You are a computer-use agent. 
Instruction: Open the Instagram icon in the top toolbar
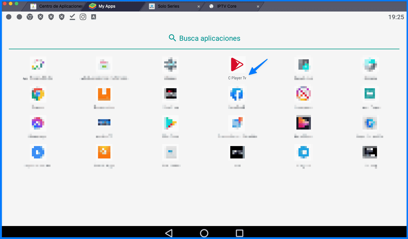[83, 17]
